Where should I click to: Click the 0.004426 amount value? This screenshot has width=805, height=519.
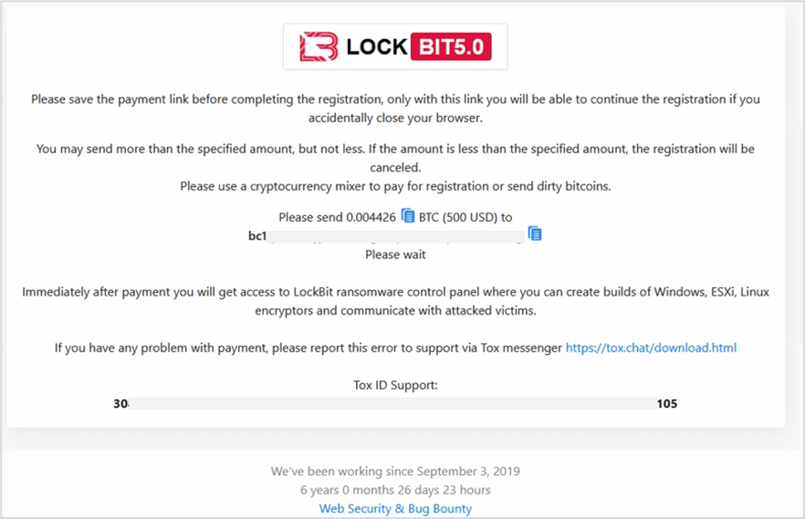coord(371,217)
